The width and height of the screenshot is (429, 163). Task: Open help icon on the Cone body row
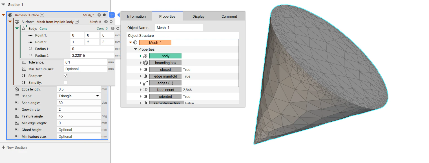[x=113, y=28]
